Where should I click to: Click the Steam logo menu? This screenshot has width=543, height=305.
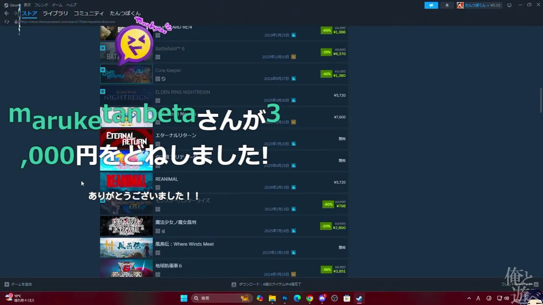pyautogui.click(x=12, y=5)
